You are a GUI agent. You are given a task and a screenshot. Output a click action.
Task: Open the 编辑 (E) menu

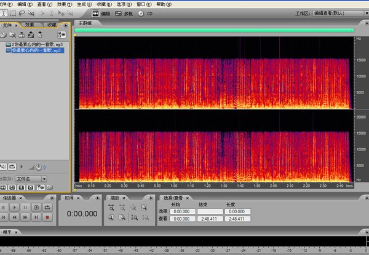[x=25, y=4]
